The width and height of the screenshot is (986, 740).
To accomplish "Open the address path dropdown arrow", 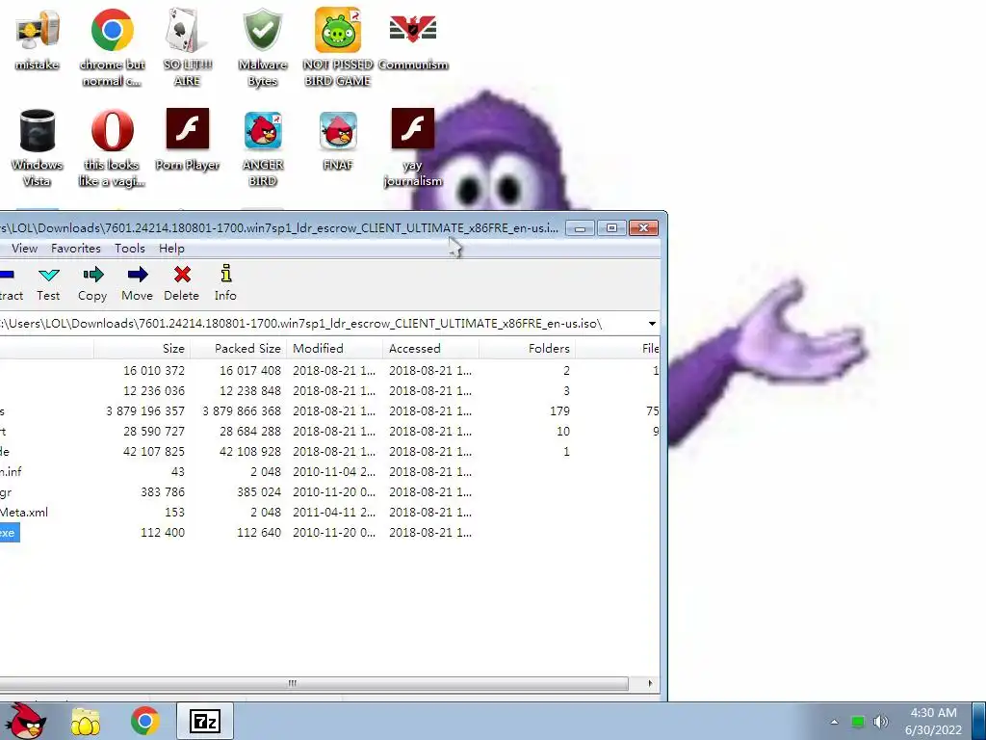I will click(652, 324).
